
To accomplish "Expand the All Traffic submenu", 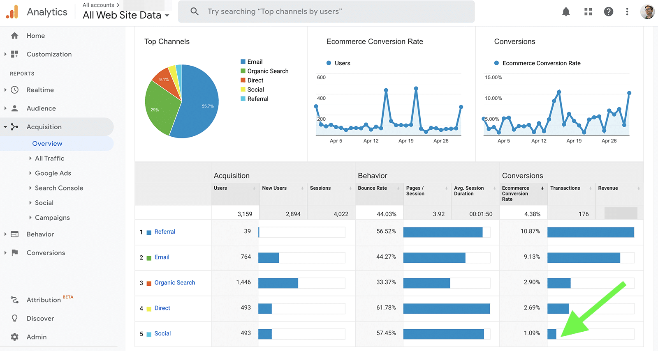I will click(49, 158).
